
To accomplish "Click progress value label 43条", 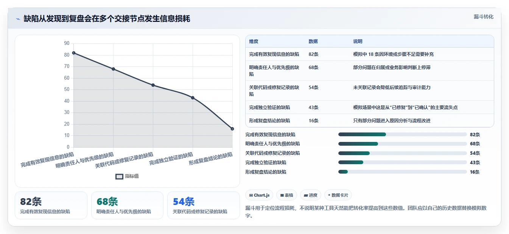I will coord(475,163).
